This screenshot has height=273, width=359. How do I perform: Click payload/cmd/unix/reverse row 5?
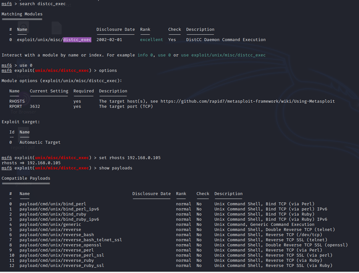click(x=50, y=230)
